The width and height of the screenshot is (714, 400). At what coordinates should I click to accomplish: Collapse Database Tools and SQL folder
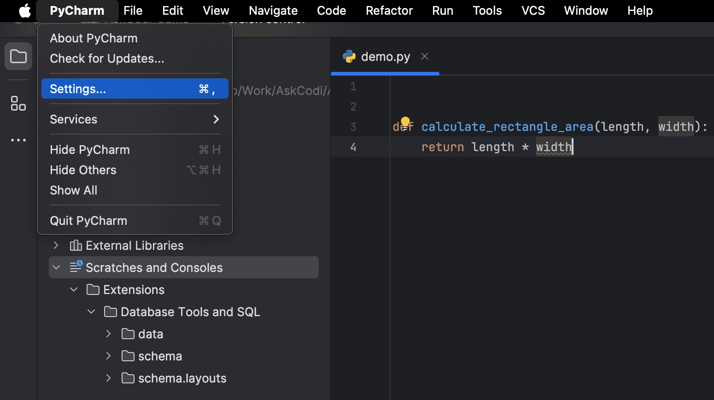91,312
